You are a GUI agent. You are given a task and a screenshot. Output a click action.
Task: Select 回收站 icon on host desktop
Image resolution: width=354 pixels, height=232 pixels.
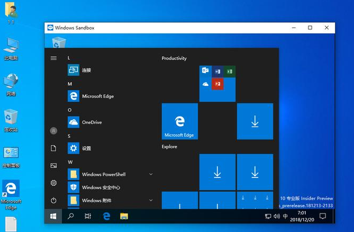pyautogui.click(x=11, y=120)
